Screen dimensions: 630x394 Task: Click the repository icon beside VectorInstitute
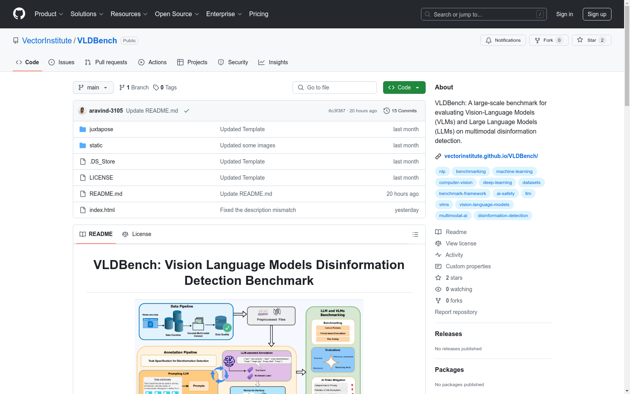pyautogui.click(x=16, y=41)
